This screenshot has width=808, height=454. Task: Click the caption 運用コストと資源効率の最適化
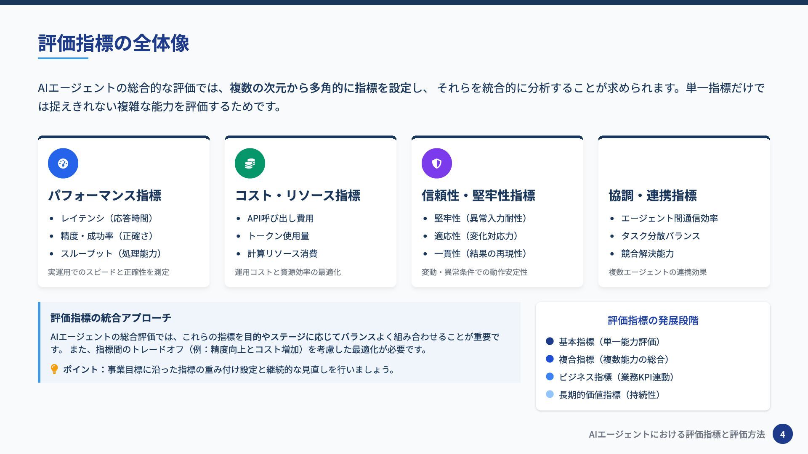(x=288, y=272)
